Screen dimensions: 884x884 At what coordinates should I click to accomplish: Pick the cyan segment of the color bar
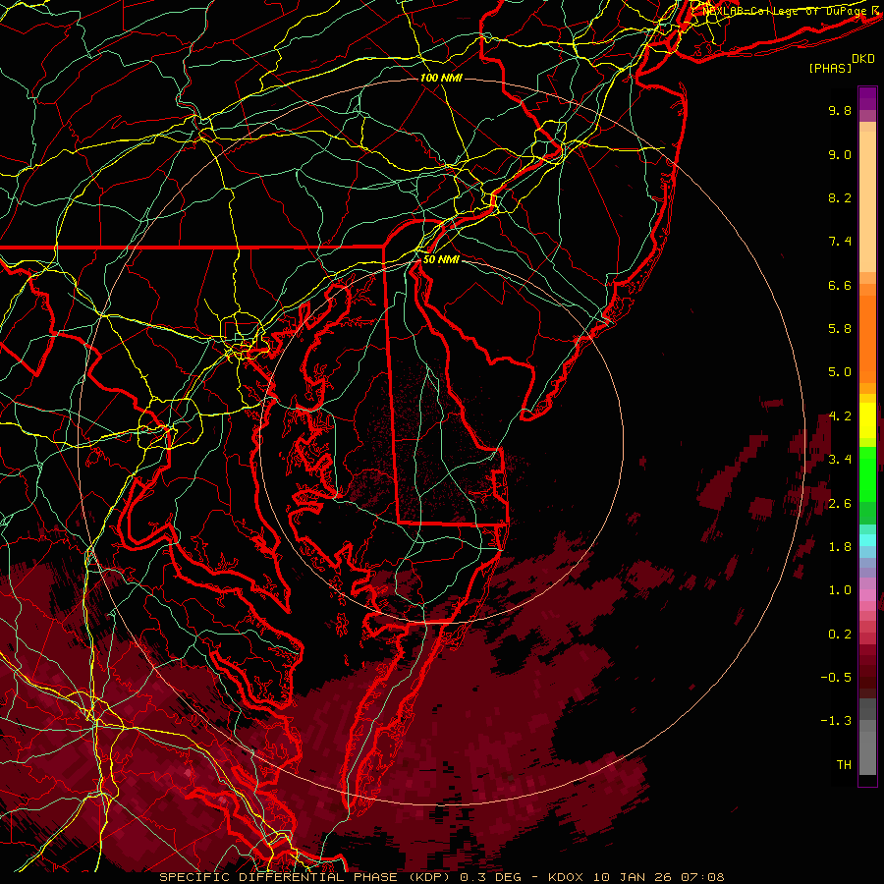867,540
